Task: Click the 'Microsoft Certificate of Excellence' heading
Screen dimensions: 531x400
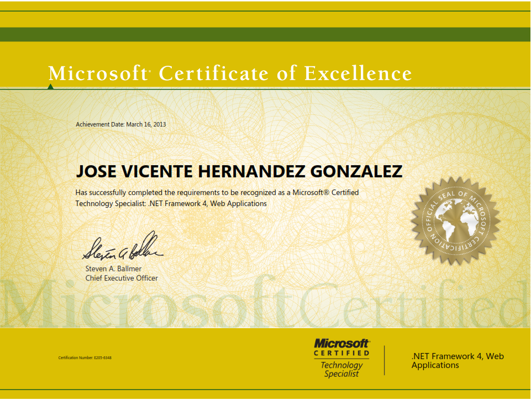Action: (x=230, y=73)
